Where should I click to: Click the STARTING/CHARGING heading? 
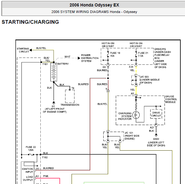[30, 22]
